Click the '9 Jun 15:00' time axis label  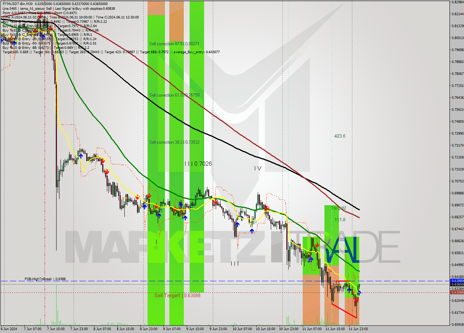(196, 329)
